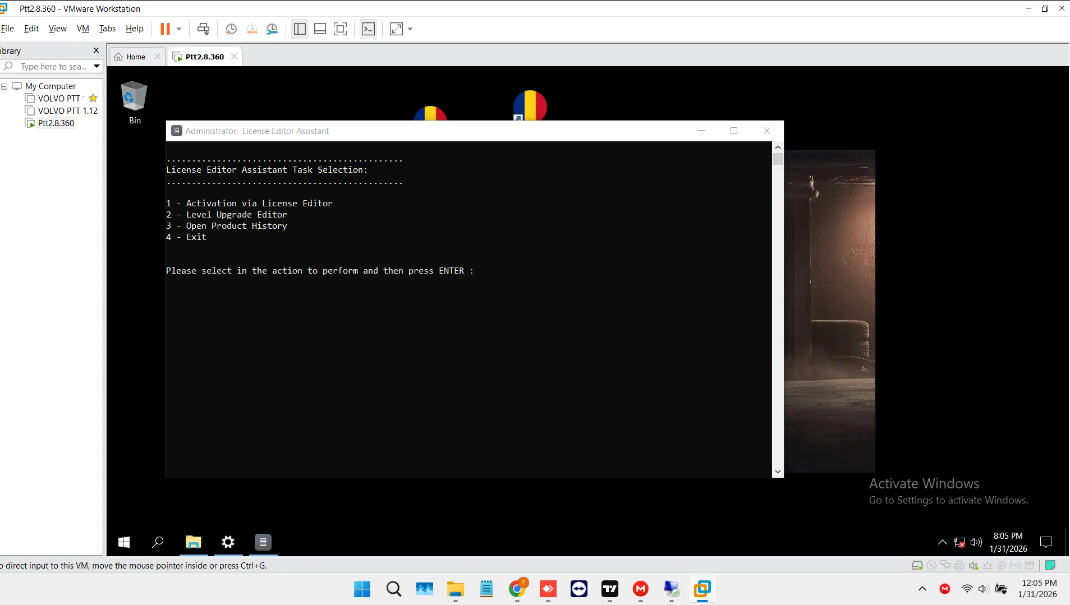Send Ctrl+Alt+Del to the guest
Viewport: 1070px width, 605px height.
click(x=203, y=29)
